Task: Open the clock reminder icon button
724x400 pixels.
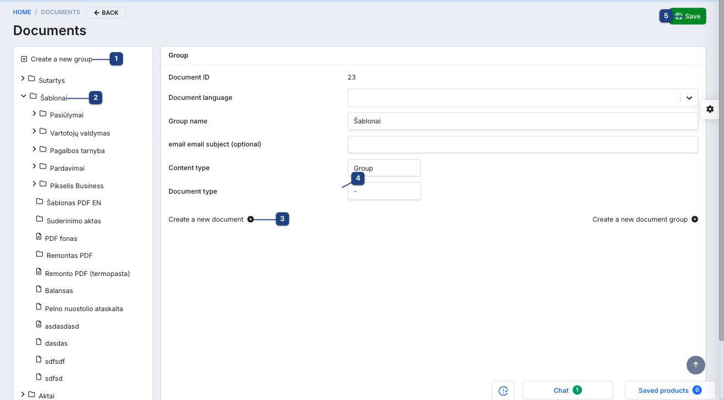Action: coord(503,390)
